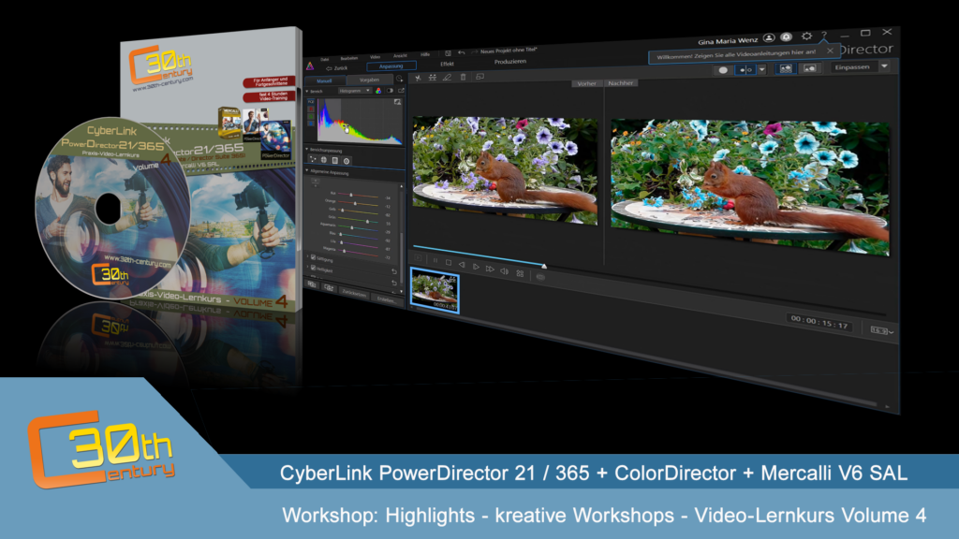
Task: Click the Zurücksetzen button
Action: 353,294
